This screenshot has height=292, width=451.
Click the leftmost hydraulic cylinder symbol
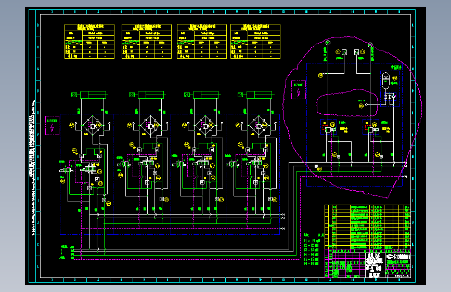tap(93, 95)
